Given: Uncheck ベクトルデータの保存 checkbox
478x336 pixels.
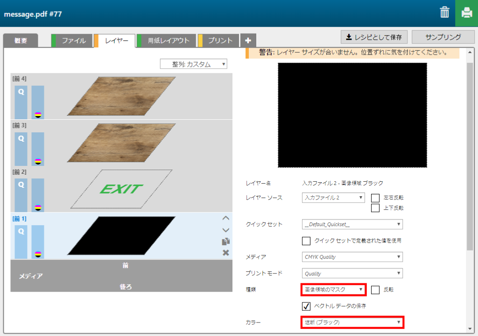Looking at the screenshot, I should click(x=306, y=306).
